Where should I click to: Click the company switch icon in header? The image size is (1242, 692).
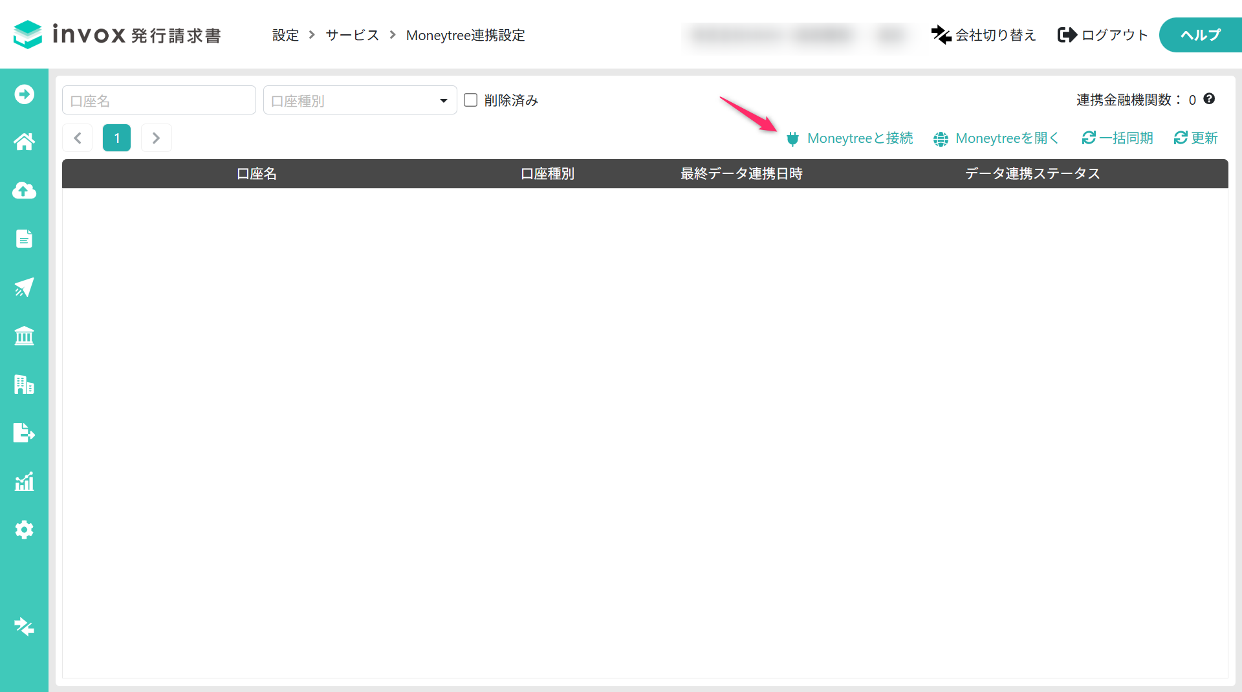pyautogui.click(x=941, y=35)
